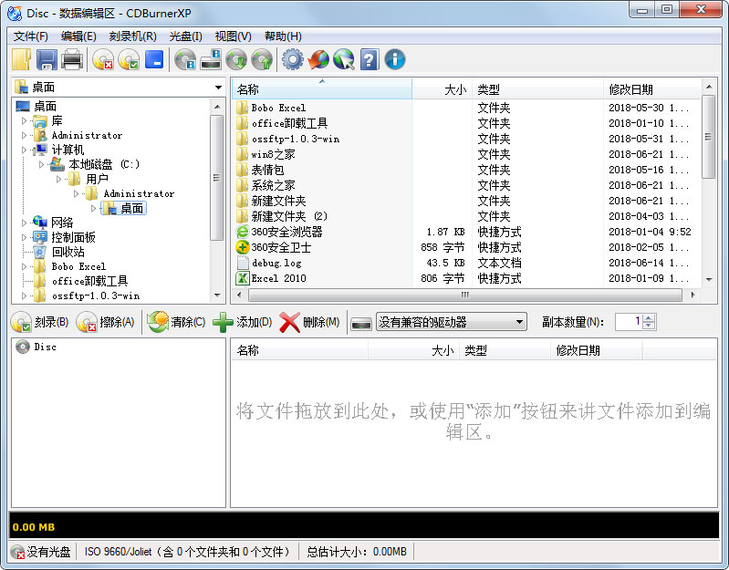Image resolution: width=729 pixels, height=570 pixels.
Task: Click the Burn (刻录) button
Action: 40,322
